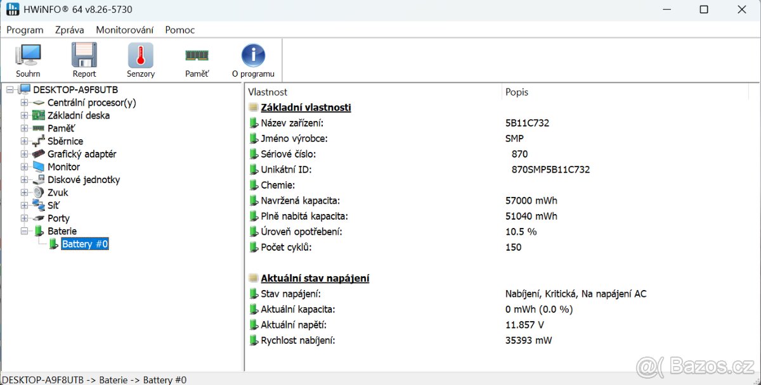Open the Monitorování menu
The width and height of the screenshot is (761, 385).
click(x=124, y=30)
